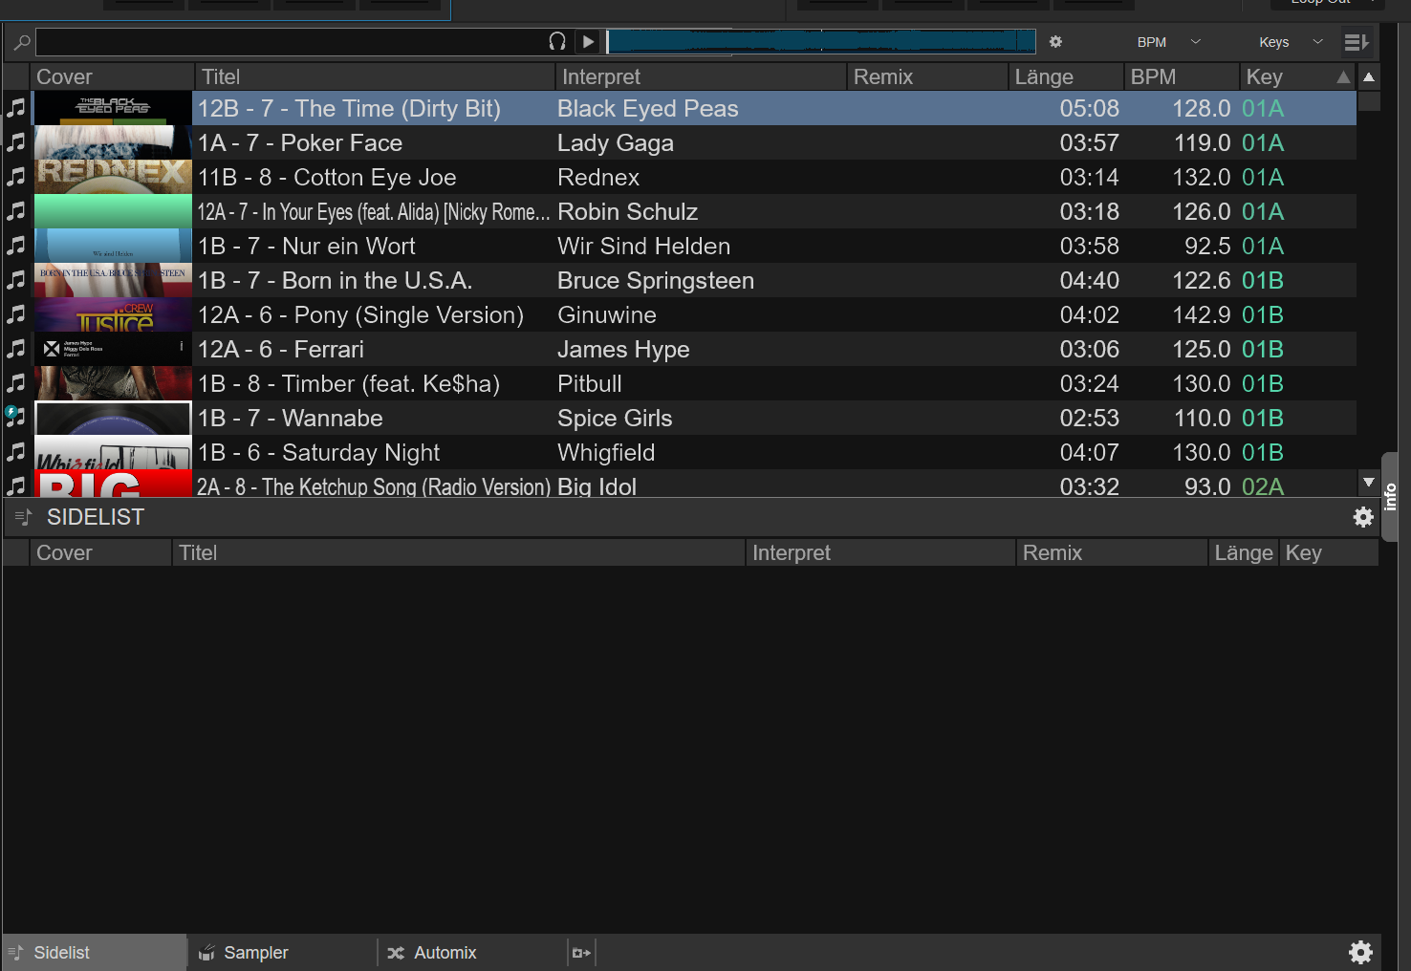The image size is (1411, 971).
Task: Sort by Länge column in browser
Action: 1066,76
